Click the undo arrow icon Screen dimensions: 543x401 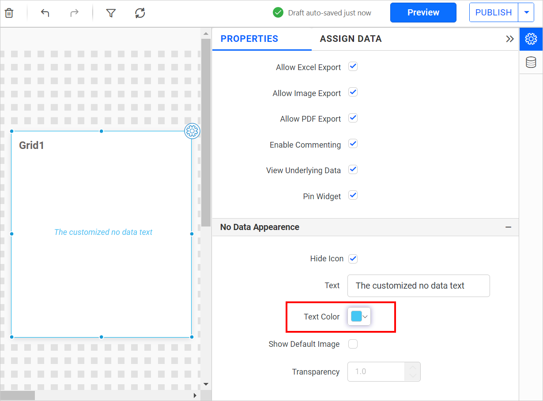tap(45, 13)
